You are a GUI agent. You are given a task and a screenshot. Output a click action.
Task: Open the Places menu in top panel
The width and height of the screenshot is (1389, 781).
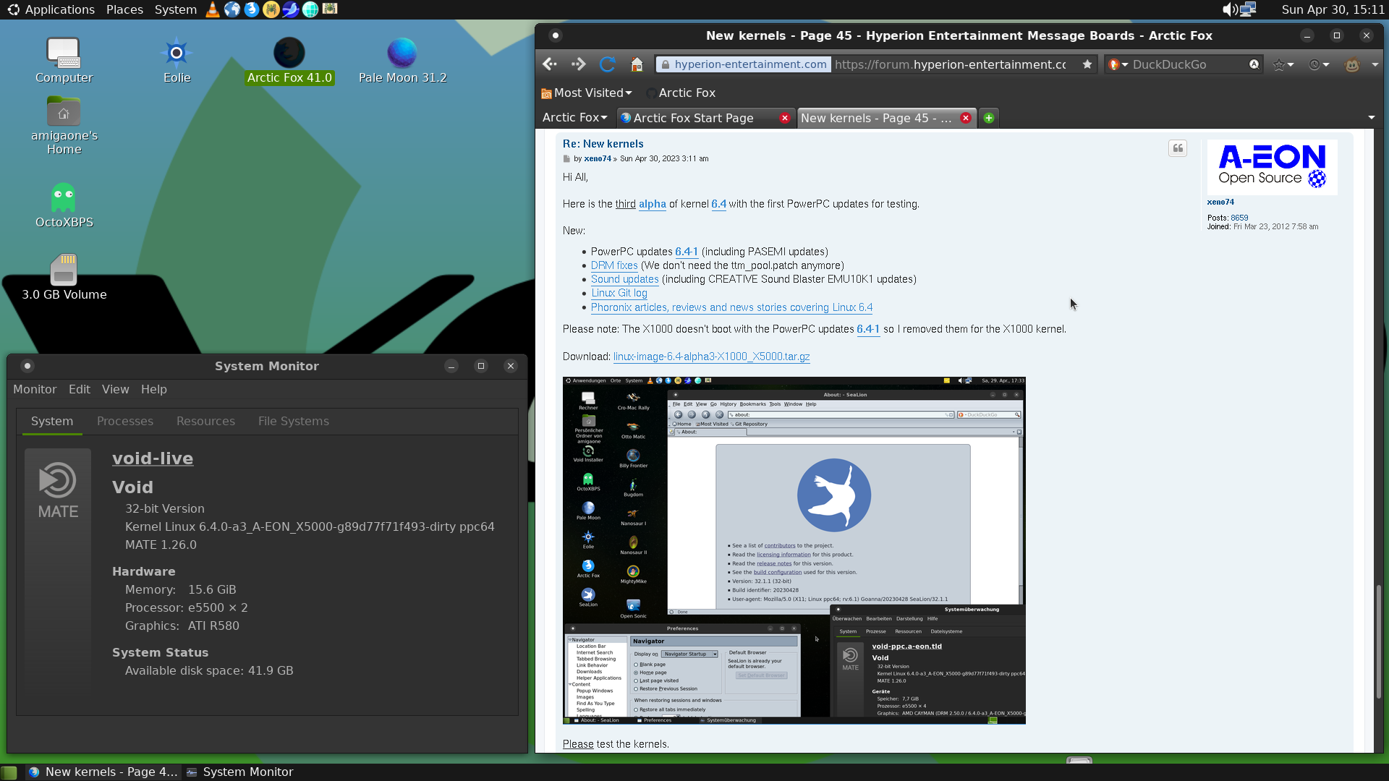click(x=124, y=9)
